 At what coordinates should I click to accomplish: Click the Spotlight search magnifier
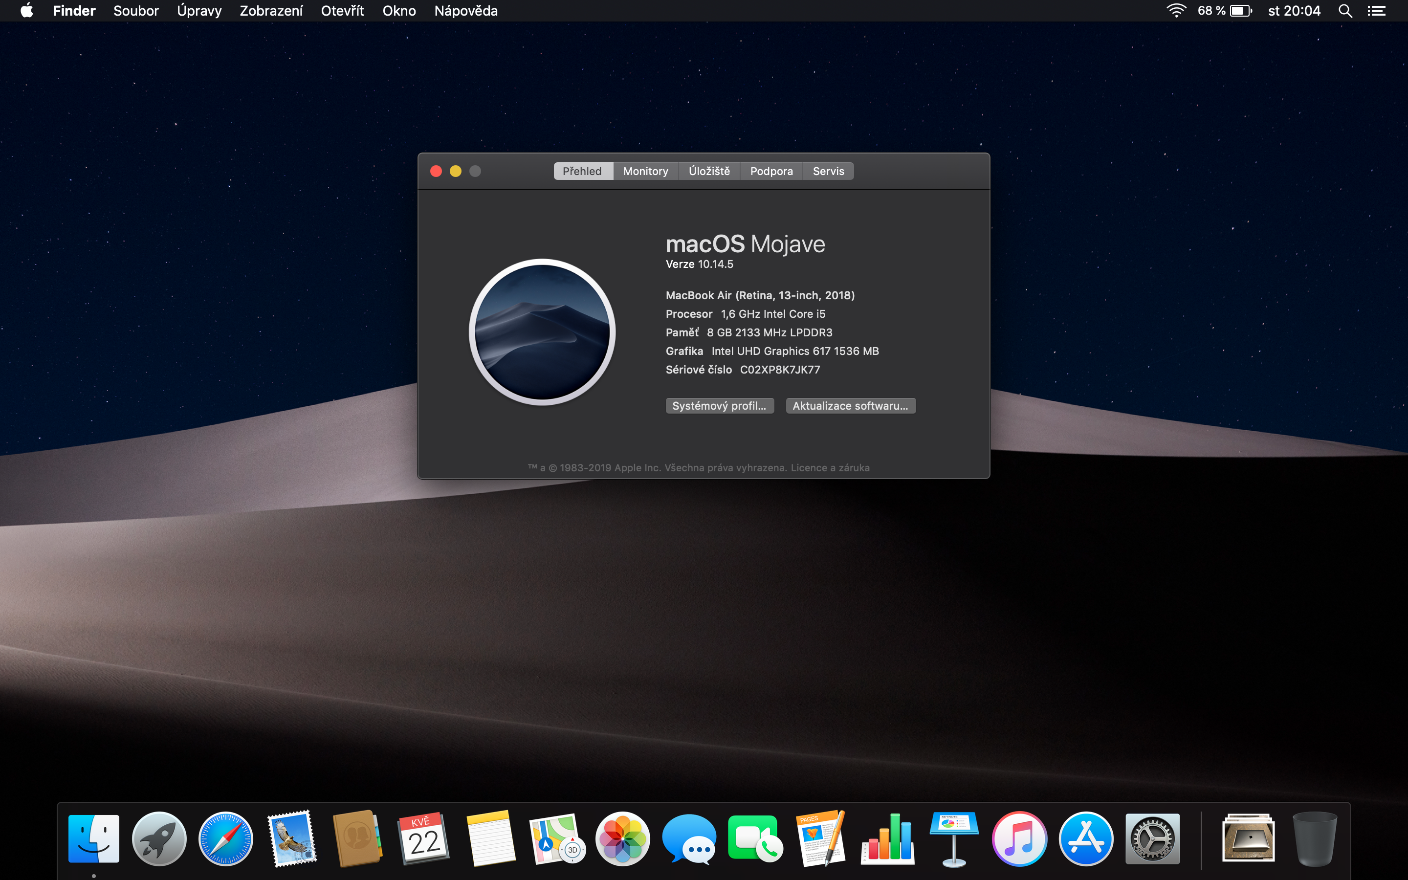coord(1344,11)
